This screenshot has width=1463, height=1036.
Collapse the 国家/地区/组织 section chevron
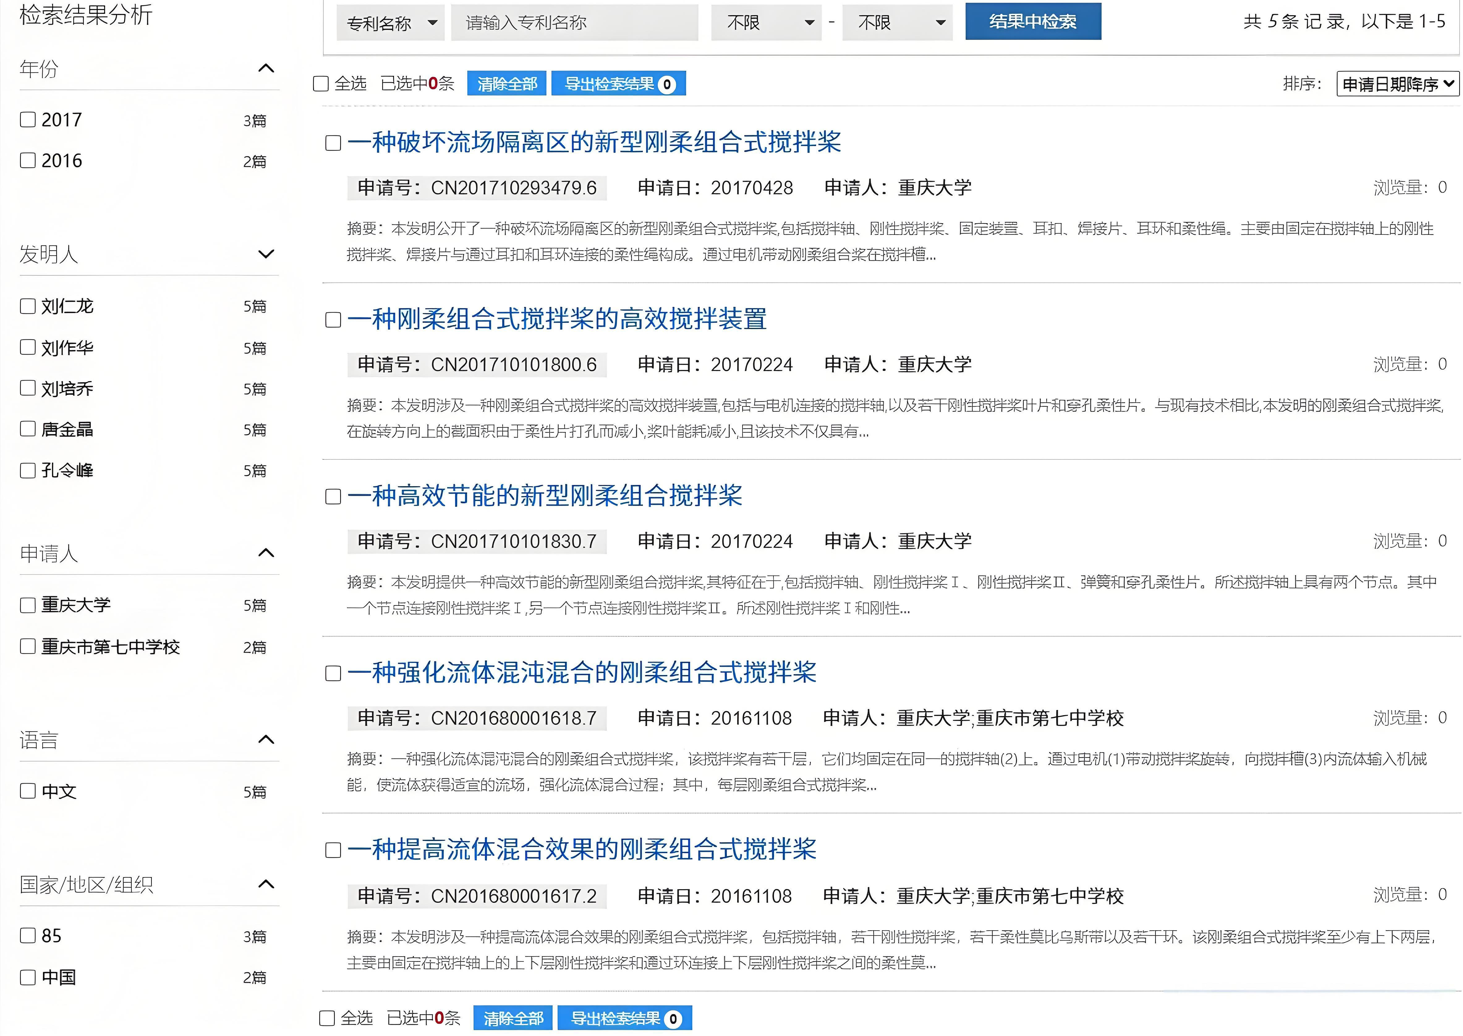coord(266,884)
